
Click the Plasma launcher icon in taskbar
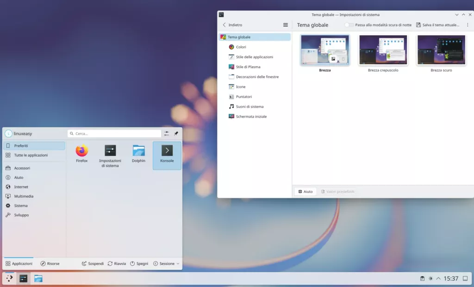pos(9,278)
